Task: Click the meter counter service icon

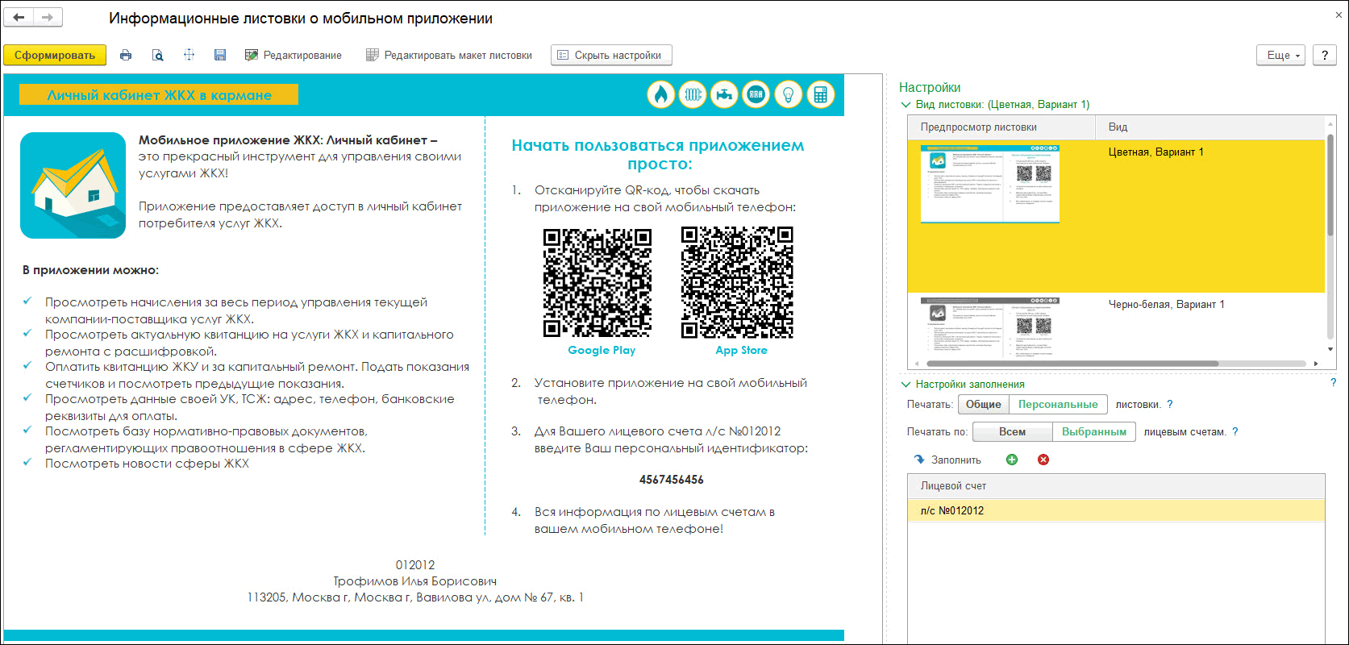Action: [756, 94]
